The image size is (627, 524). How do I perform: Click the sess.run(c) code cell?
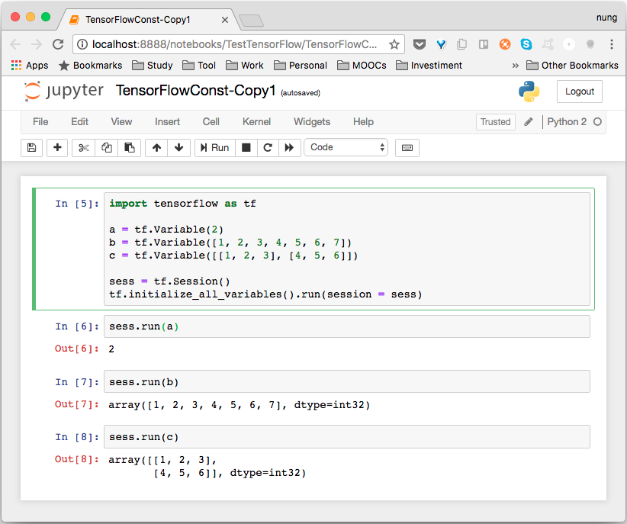[x=347, y=436]
